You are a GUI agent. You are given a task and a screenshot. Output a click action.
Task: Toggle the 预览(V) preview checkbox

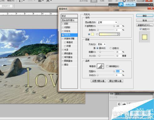click(141, 29)
